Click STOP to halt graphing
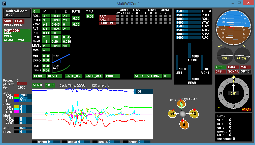Screen dimensions: 255x145 click(x=49, y=85)
